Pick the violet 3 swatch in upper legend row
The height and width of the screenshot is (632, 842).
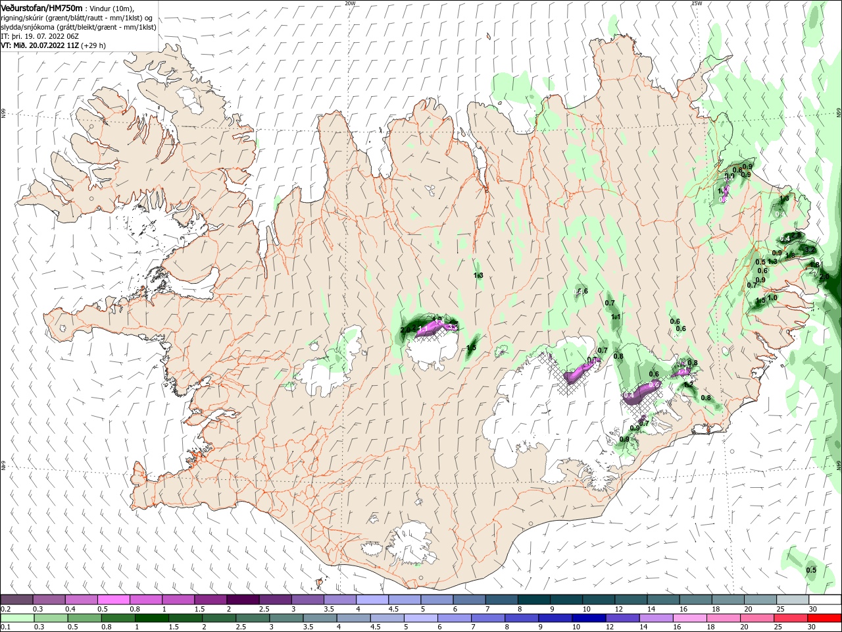(x=308, y=600)
